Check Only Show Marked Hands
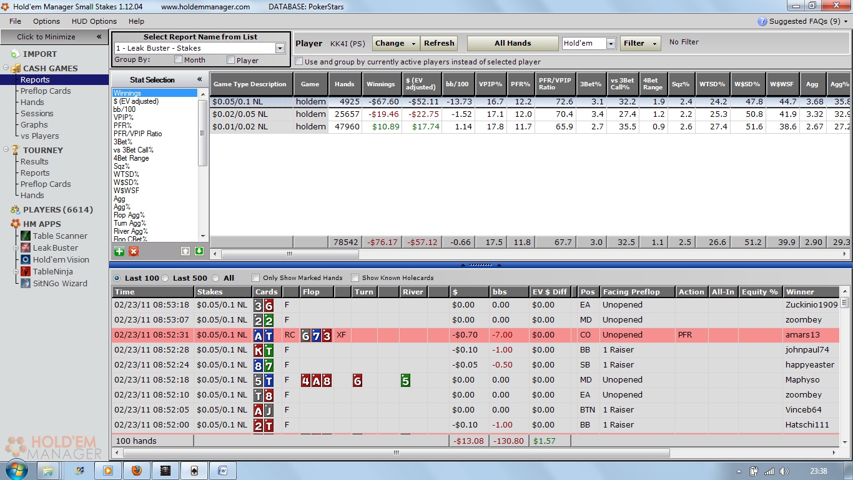 255,278
